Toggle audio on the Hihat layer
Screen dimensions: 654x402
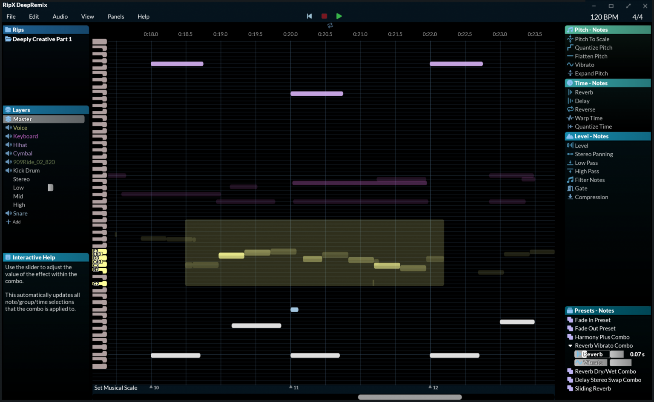(9, 145)
